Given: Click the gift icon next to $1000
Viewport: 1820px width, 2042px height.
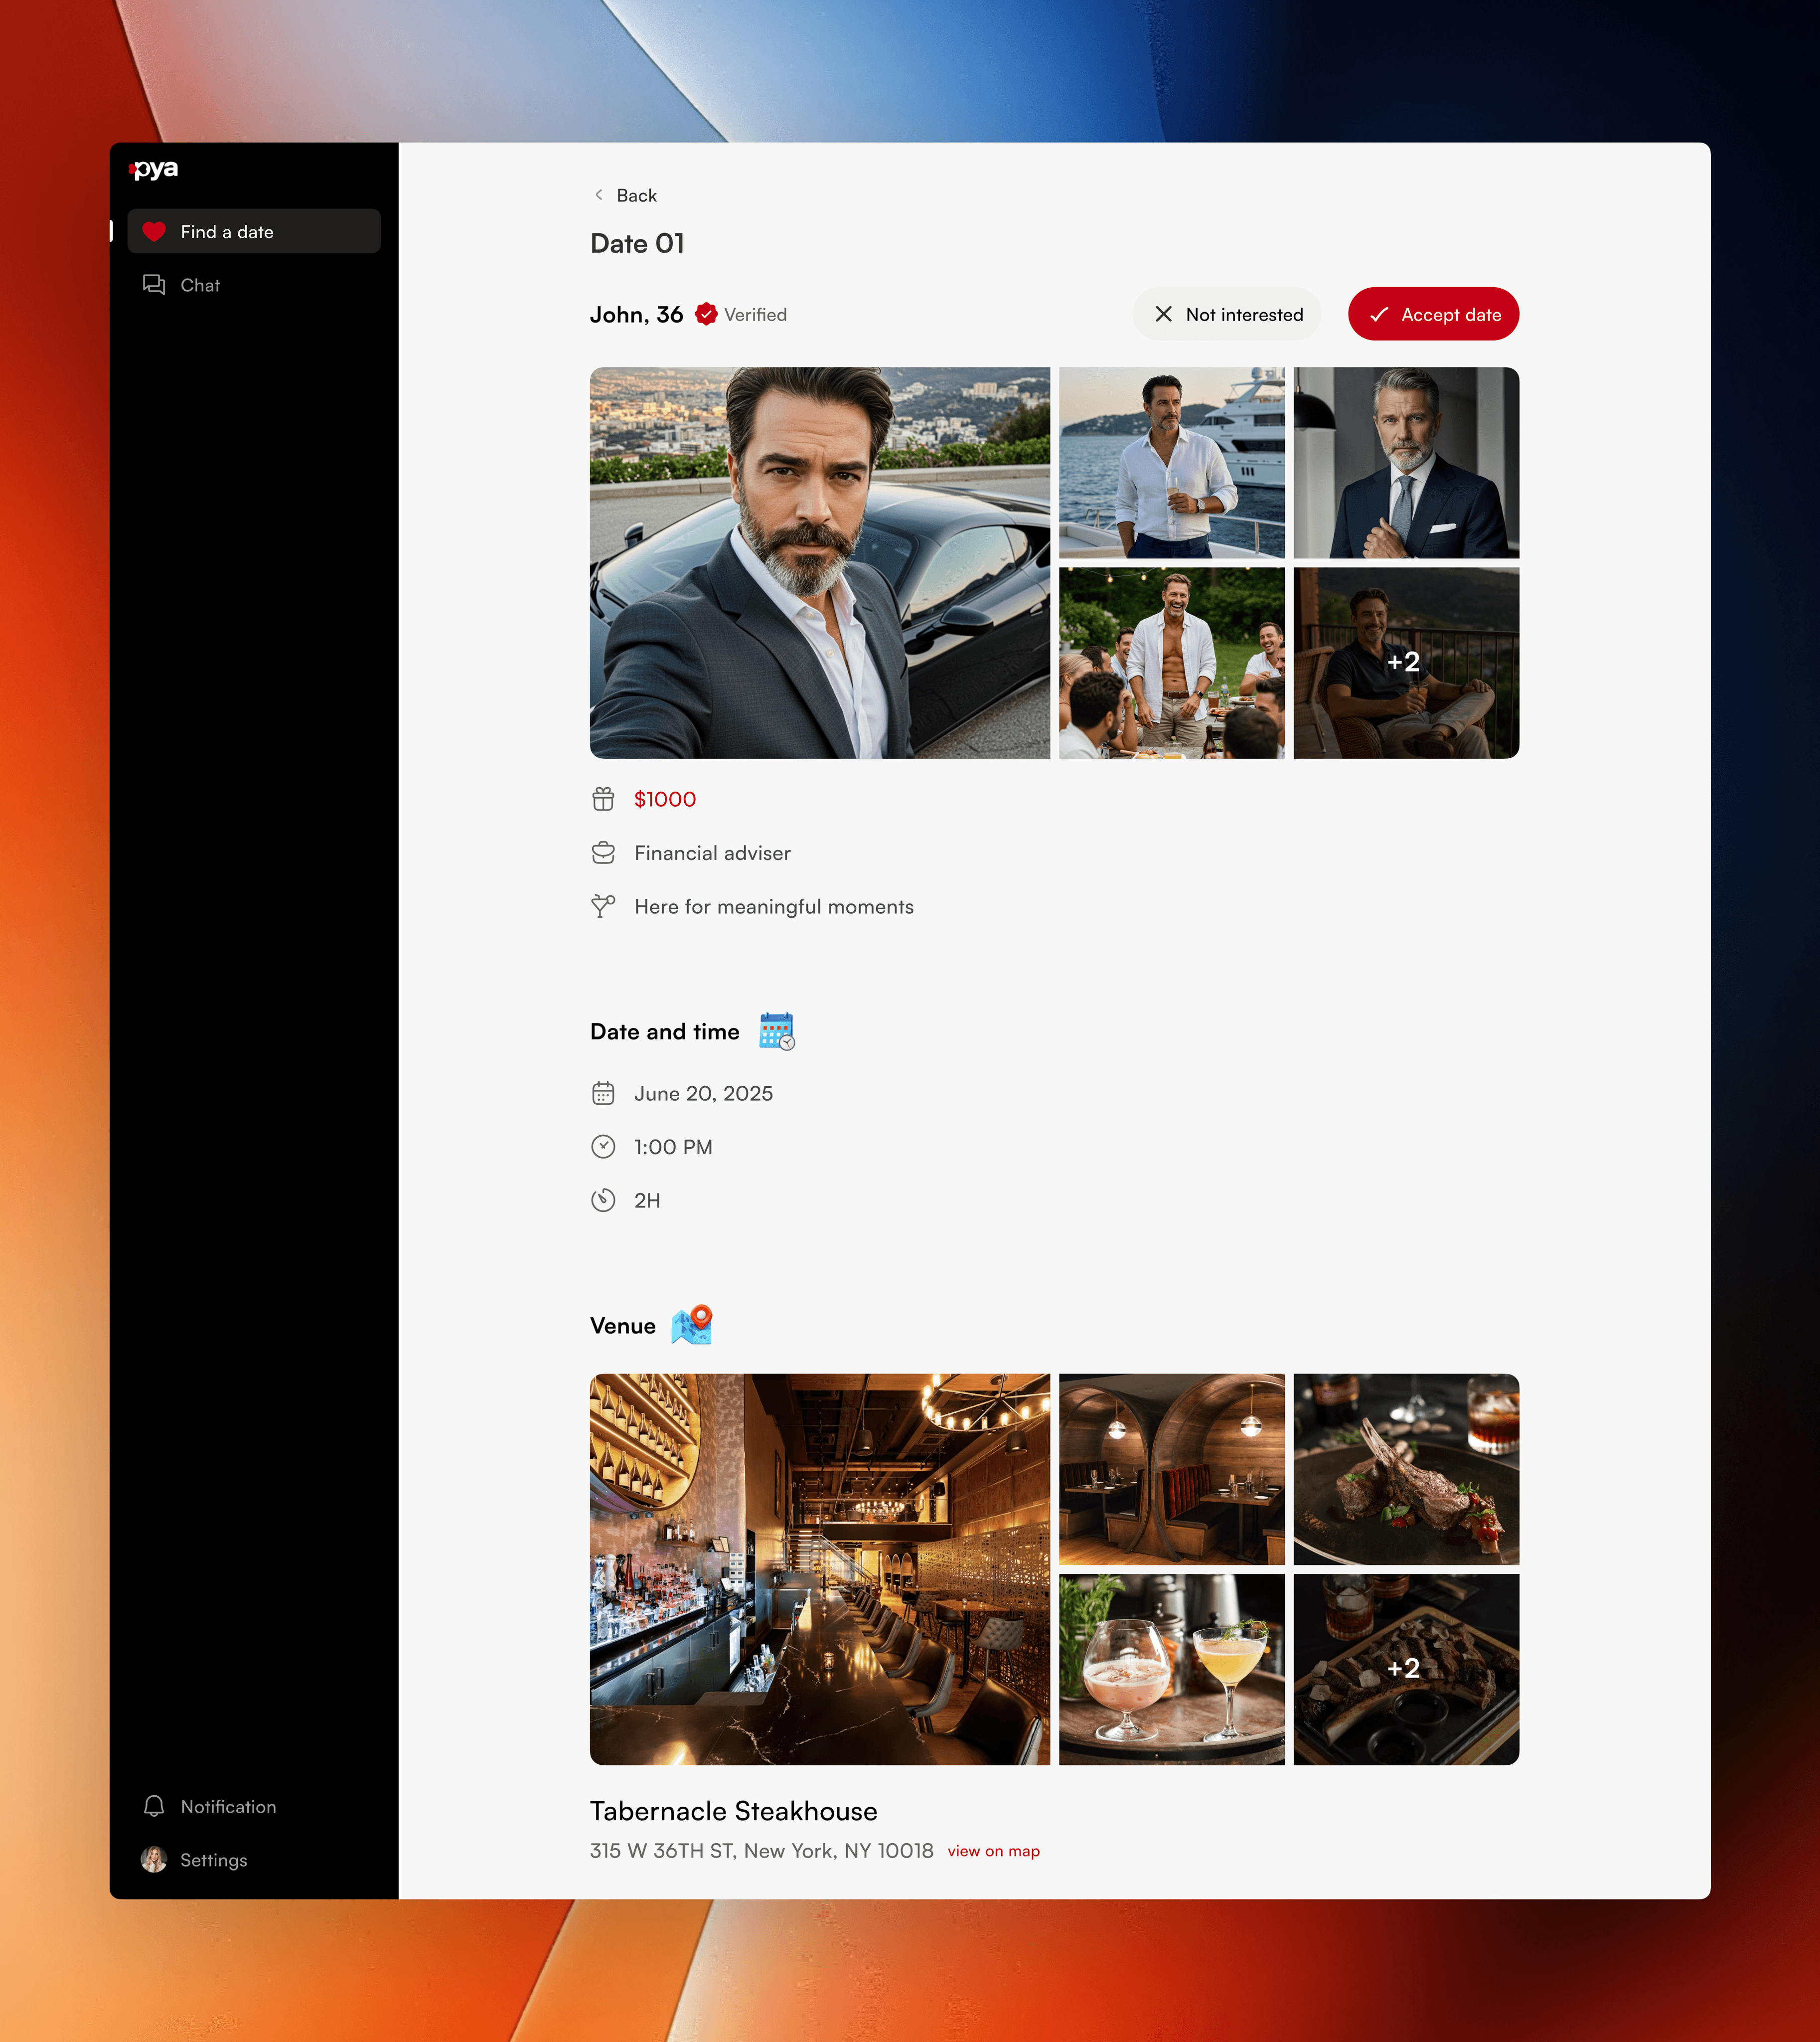Looking at the screenshot, I should click(603, 799).
